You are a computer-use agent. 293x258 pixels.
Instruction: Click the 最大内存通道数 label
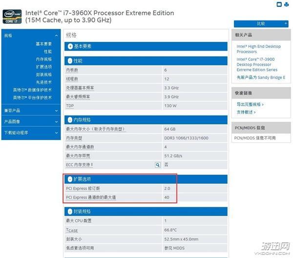coord(80,147)
